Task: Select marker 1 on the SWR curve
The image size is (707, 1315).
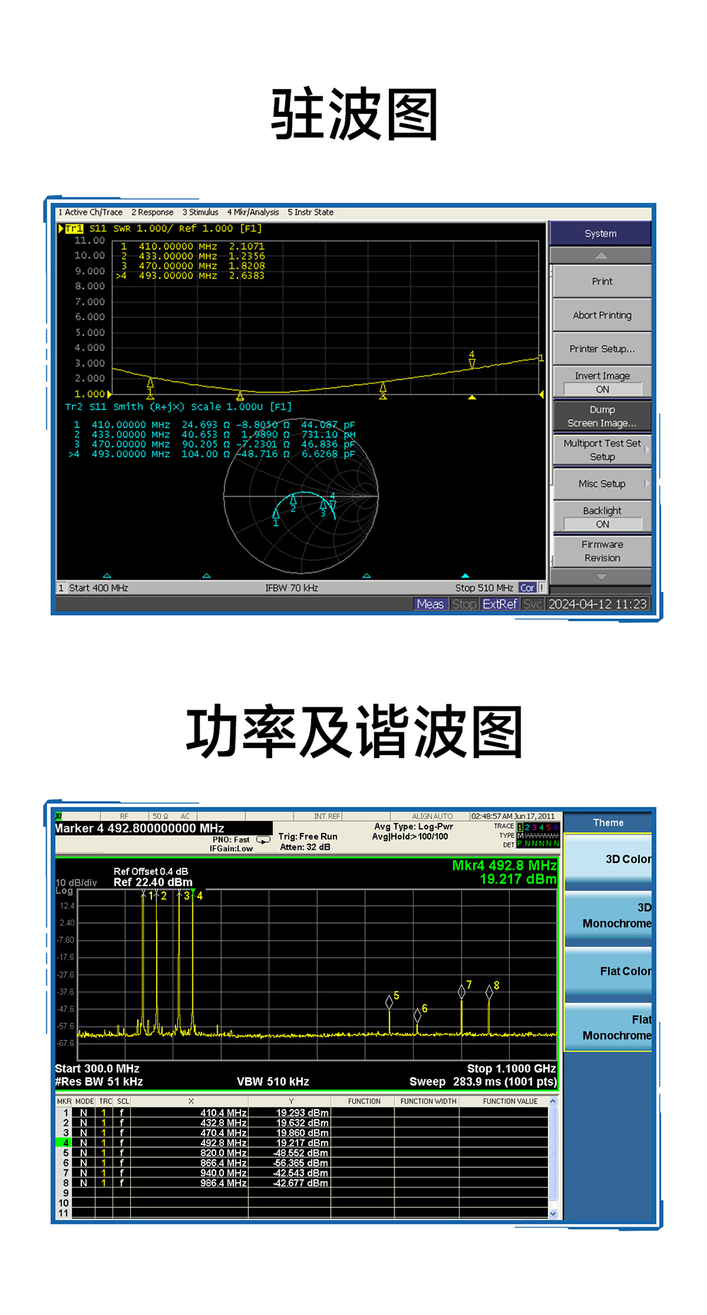Action: pos(151,384)
